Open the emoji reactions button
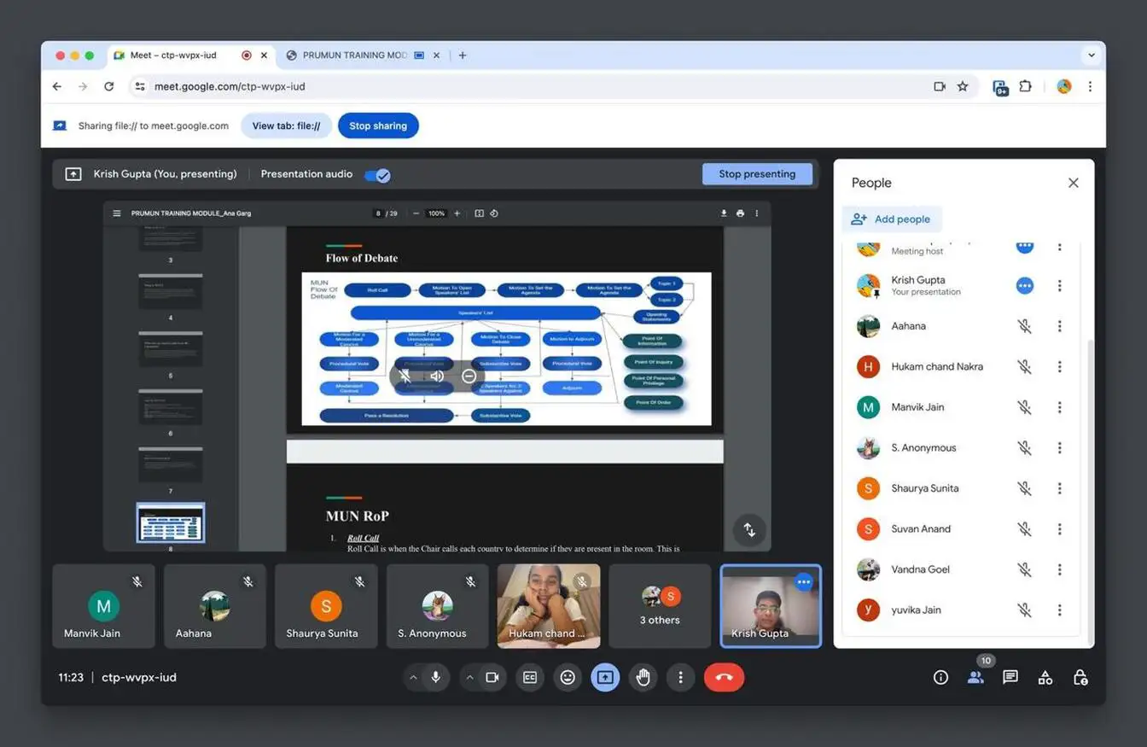Screen dimensions: 1147x747 coord(568,677)
